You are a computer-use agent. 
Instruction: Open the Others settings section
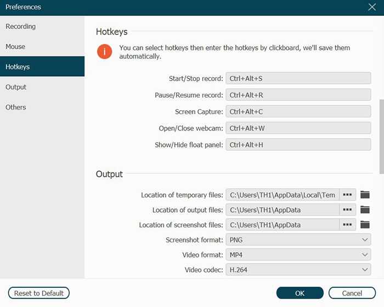[x=42, y=107]
